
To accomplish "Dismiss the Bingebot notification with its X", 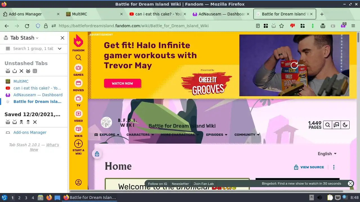I will click(350, 183).
